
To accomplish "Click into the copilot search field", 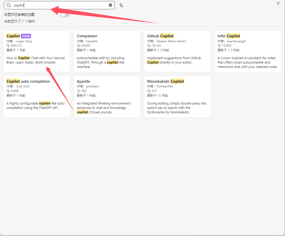I will pos(59,5).
